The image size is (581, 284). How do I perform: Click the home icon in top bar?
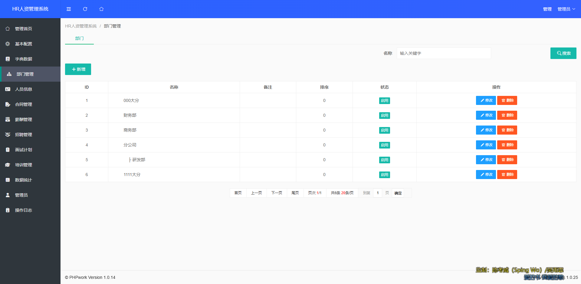(101, 9)
